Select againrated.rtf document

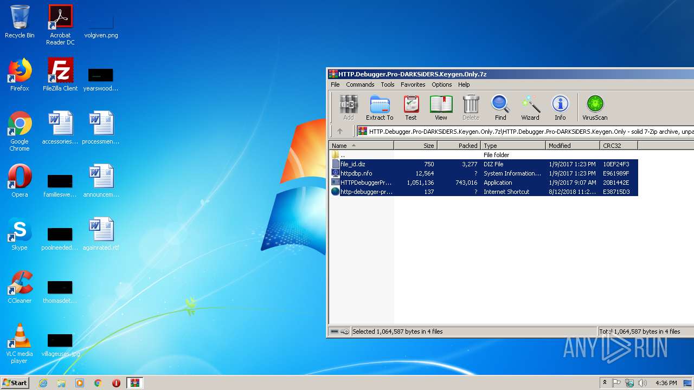pyautogui.click(x=101, y=234)
